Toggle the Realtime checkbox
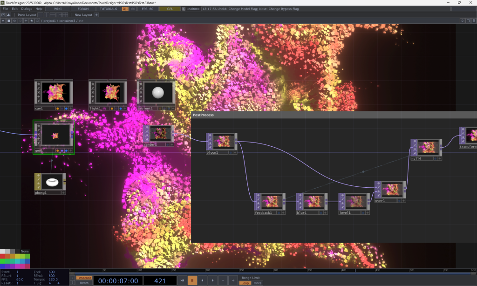477x286 pixels. coord(184,9)
